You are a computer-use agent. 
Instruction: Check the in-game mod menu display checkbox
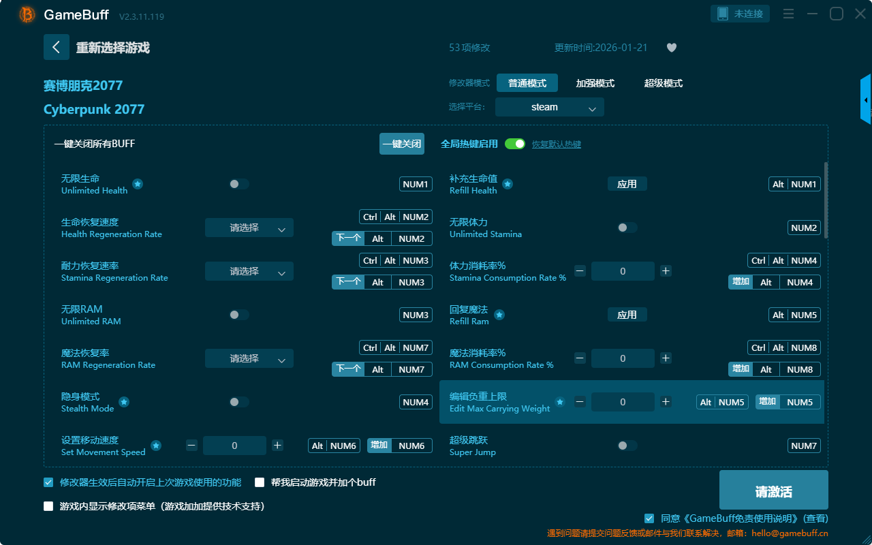(x=48, y=506)
